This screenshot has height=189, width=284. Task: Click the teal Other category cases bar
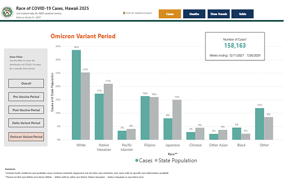point(259,124)
